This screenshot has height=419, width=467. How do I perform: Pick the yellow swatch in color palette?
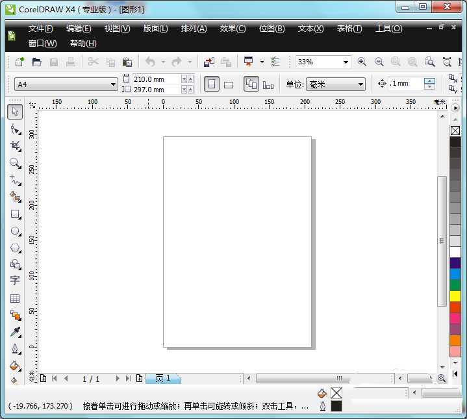coord(455,296)
